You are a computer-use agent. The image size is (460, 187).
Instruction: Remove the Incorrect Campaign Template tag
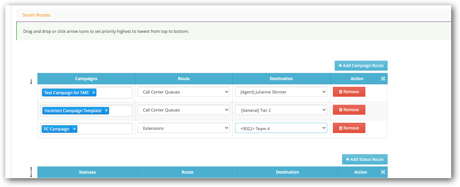(x=106, y=110)
